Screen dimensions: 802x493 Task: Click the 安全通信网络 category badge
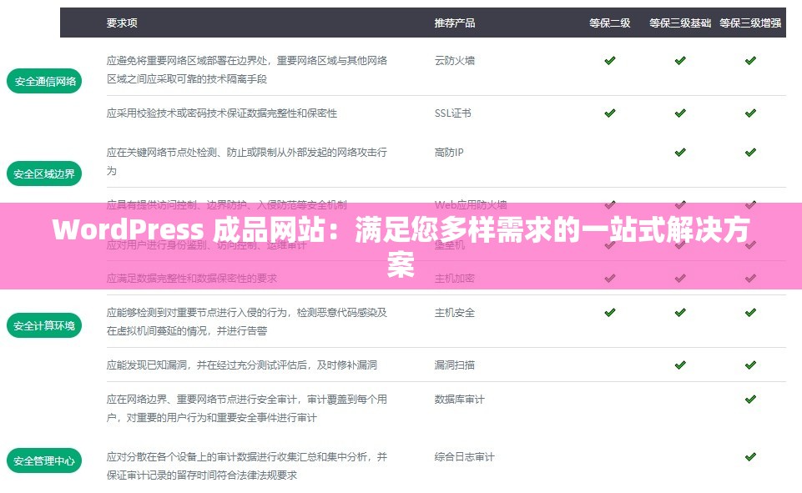pos(43,81)
